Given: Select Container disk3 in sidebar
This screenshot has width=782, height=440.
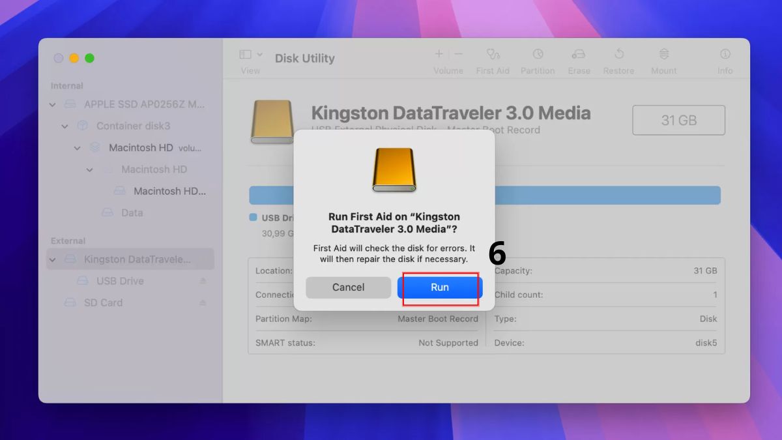Looking at the screenshot, I should (x=133, y=126).
